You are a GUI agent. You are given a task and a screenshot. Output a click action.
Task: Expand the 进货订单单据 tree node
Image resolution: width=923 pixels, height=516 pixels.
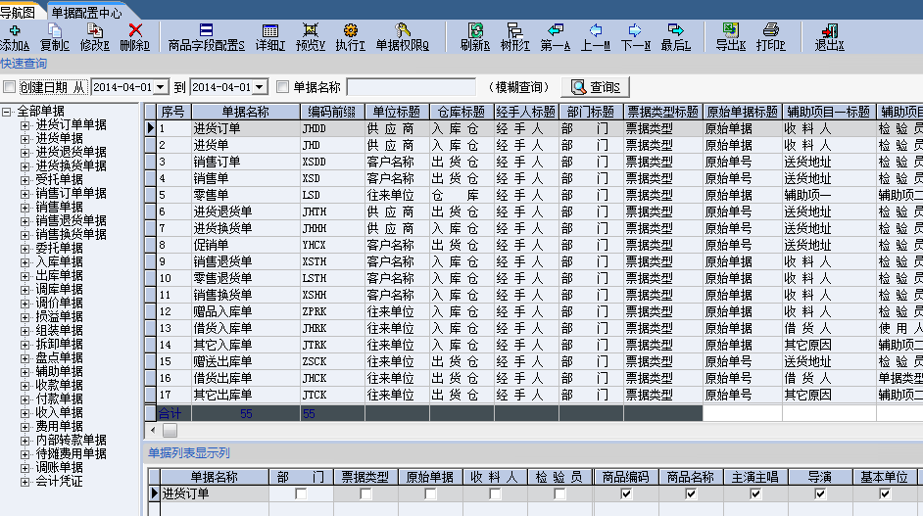[x=25, y=125]
